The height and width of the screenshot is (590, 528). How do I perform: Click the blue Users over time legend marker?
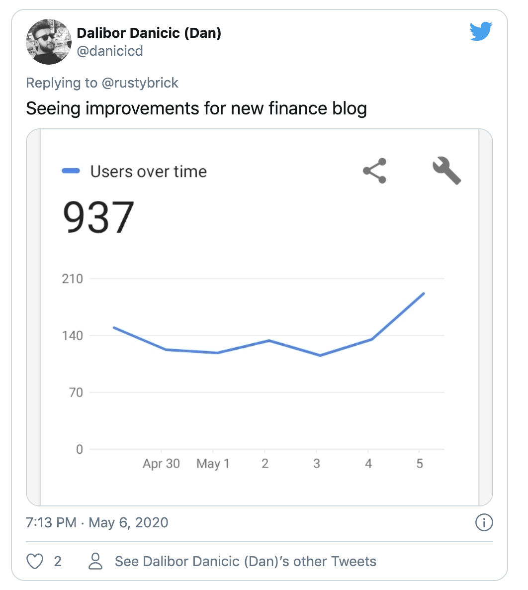[71, 172]
